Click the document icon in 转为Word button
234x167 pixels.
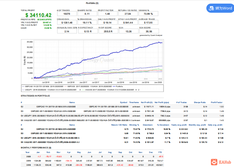pyautogui.click(x=212, y=8)
